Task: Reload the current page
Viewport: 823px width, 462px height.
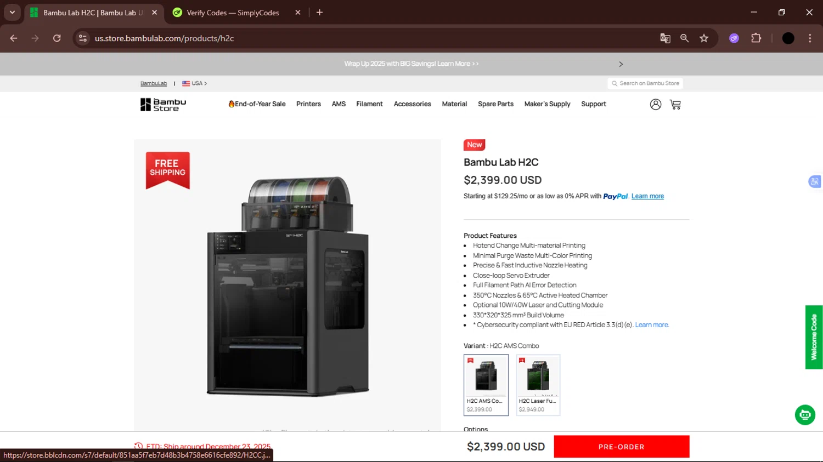Action: click(57, 38)
